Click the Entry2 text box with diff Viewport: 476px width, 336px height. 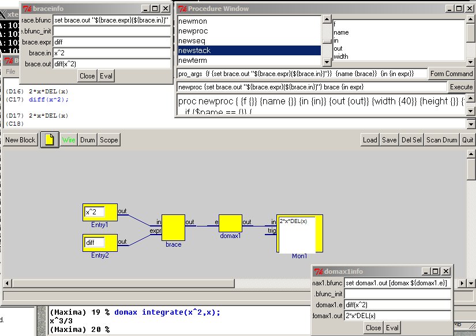[x=95, y=242]
